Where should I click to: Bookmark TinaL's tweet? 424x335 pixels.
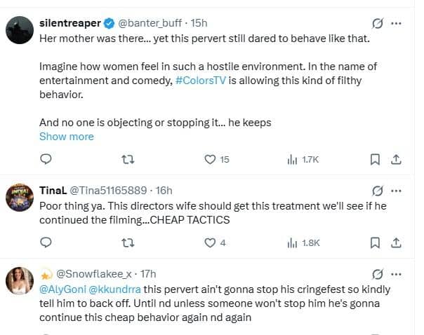coord(377,242)
